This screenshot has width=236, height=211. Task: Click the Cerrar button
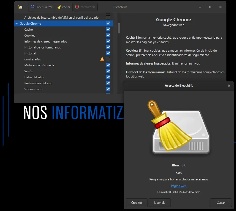pyautogui.click(x=221, y=203)
